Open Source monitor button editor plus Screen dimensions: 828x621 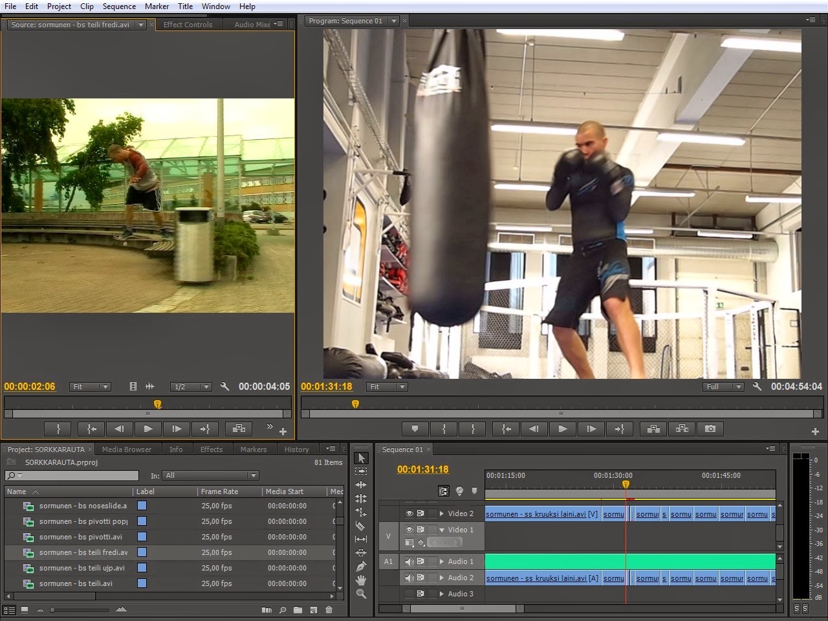[283, 431]
